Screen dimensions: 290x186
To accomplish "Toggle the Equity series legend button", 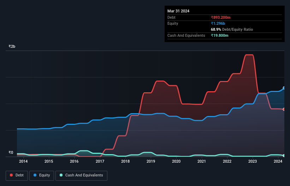I will pos(42,175).
